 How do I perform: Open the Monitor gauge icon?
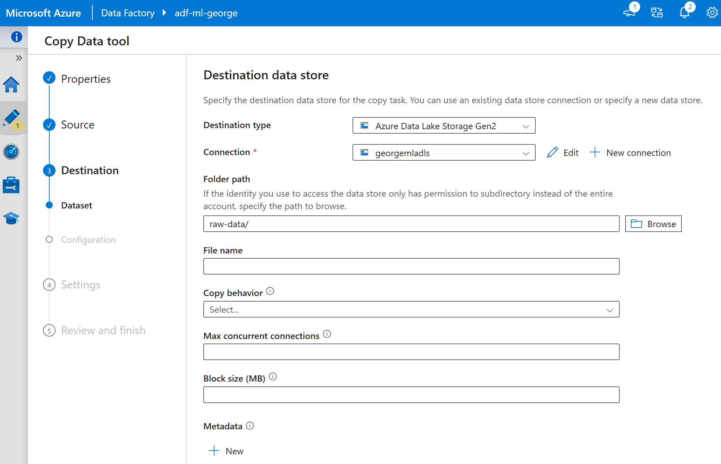click(11, 152)
